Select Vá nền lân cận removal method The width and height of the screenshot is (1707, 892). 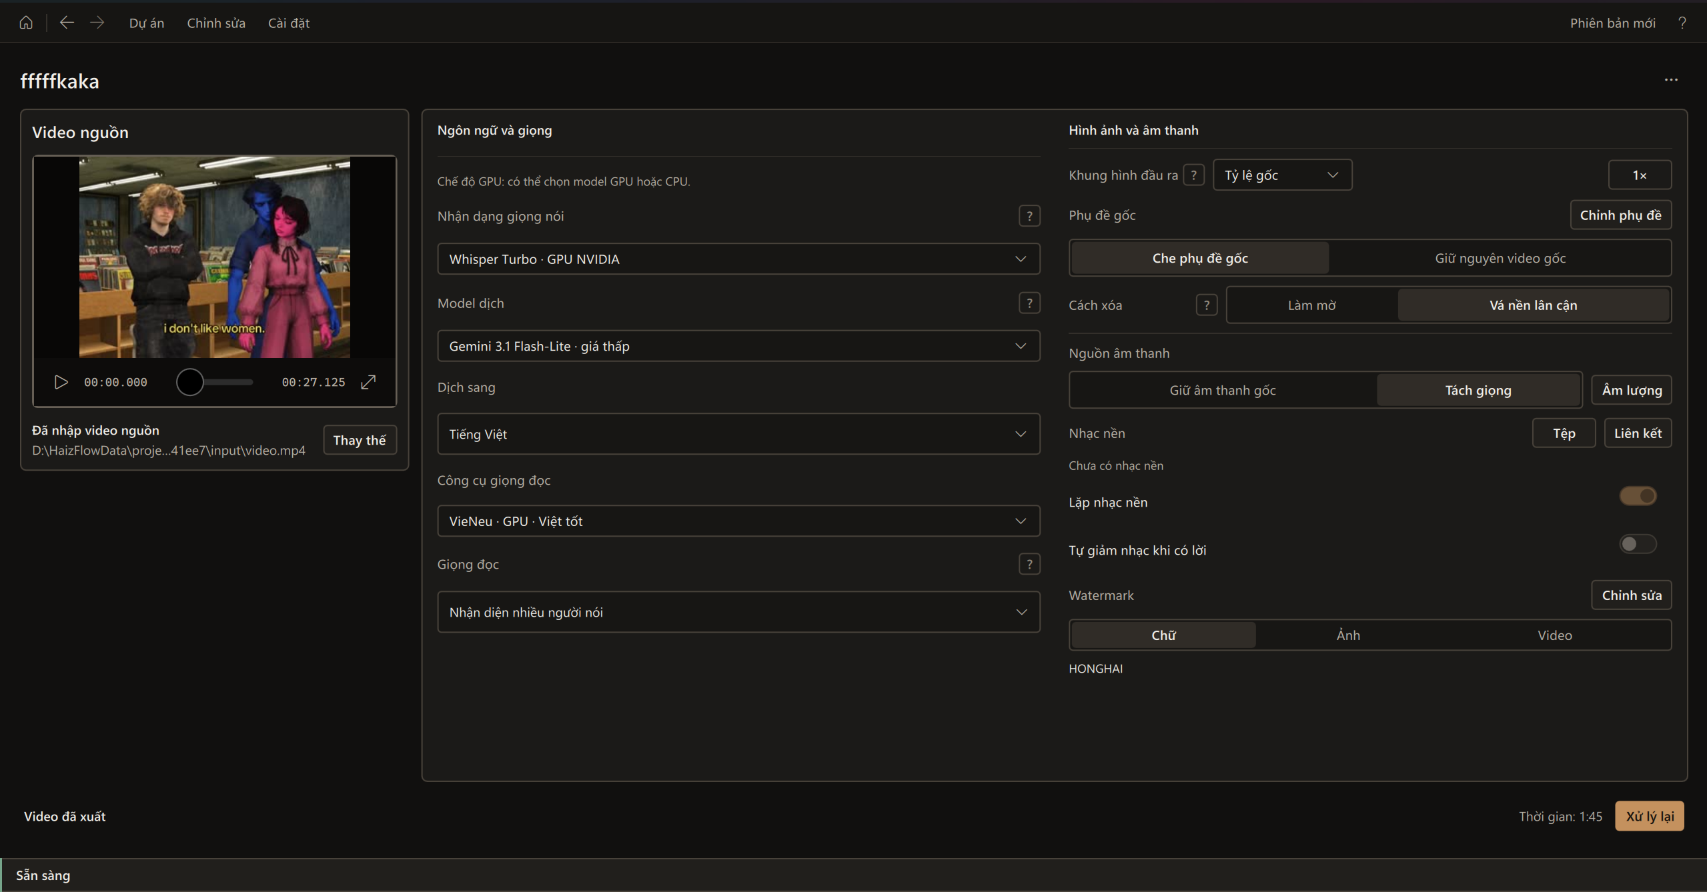point(1533,305)
